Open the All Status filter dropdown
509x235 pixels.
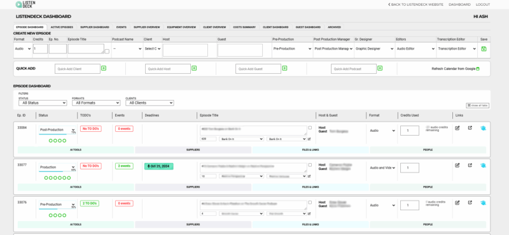click(43, 103)
